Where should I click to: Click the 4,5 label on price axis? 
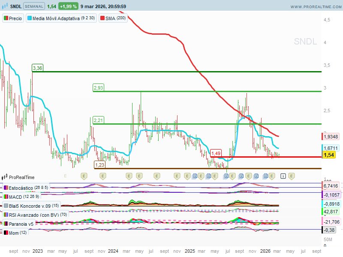(327, 20)
